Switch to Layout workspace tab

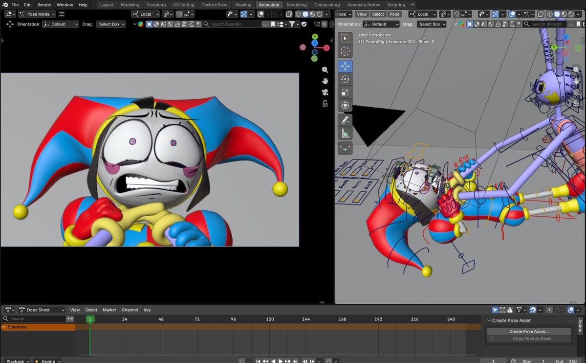107,5
